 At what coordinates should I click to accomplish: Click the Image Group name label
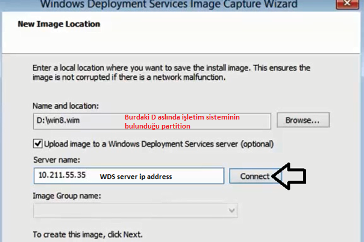(67, 196)
